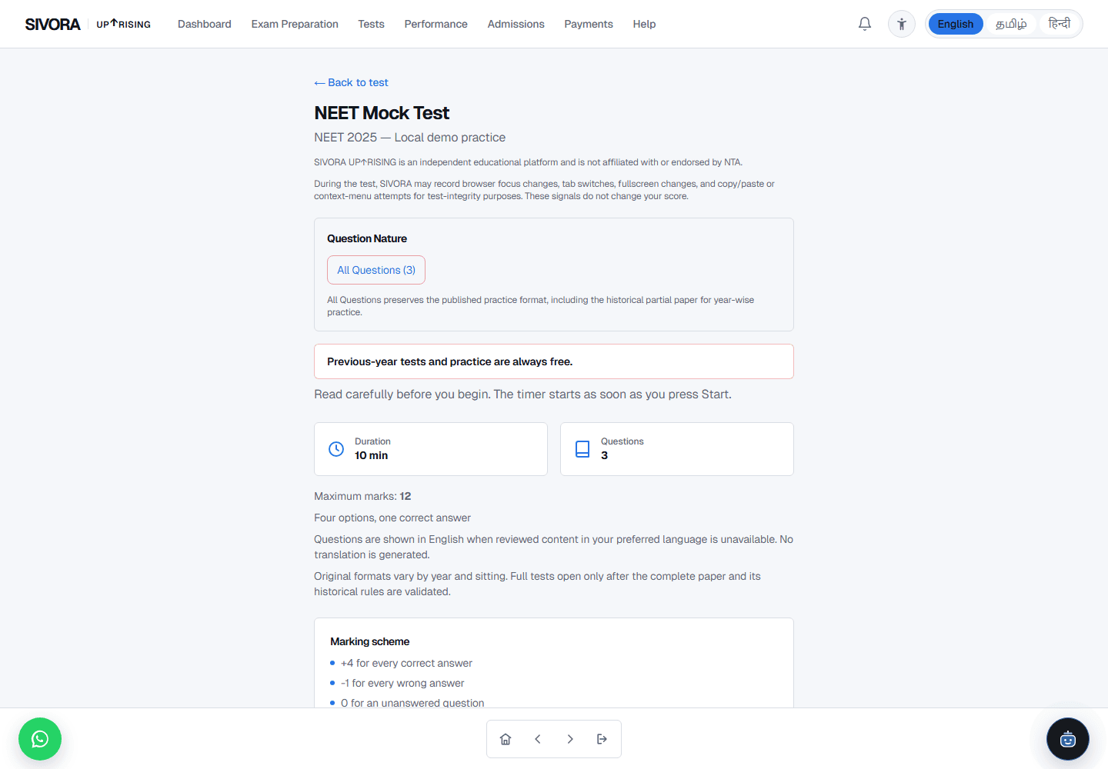
Task: Open the Exam Preparation menu
Action: pyautogui.click(x=295, y=24)
